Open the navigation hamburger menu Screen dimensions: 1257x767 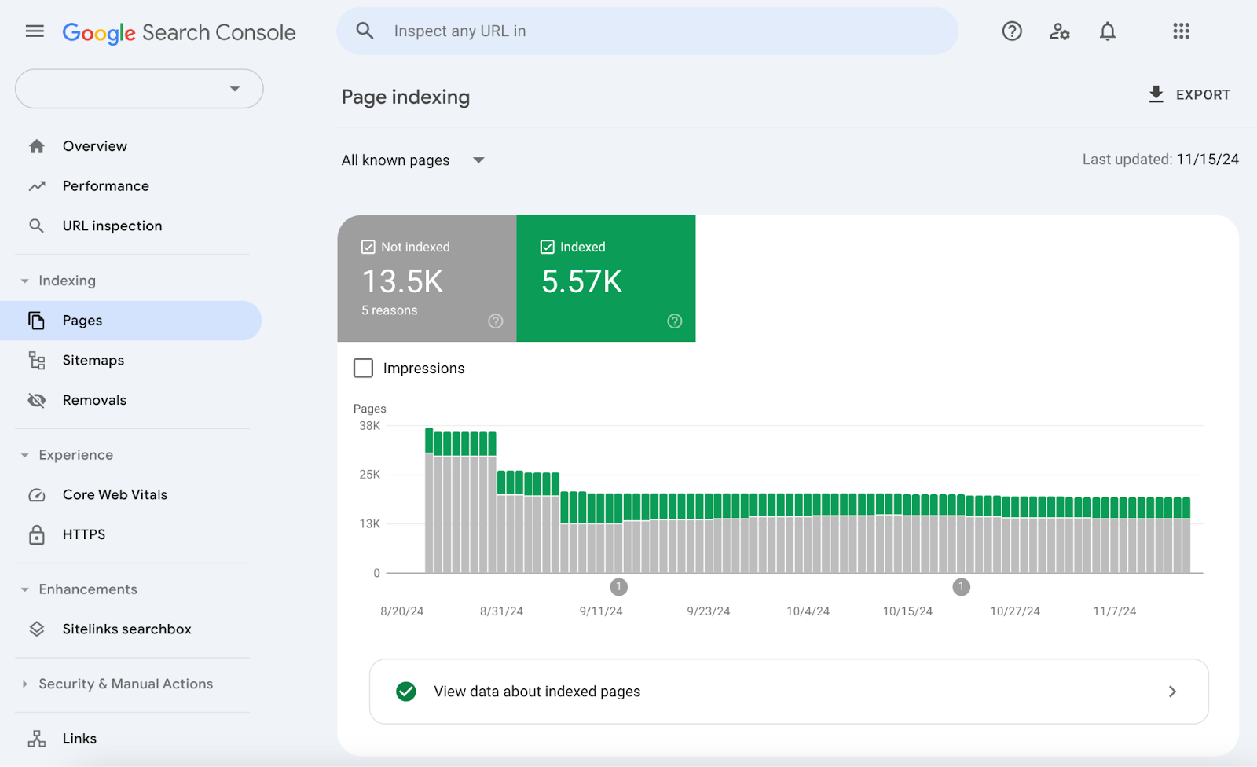tap(35, 31)
